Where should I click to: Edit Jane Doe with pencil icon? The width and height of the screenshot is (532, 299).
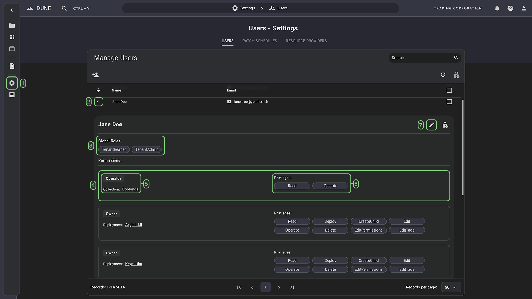tap(432, 125)
